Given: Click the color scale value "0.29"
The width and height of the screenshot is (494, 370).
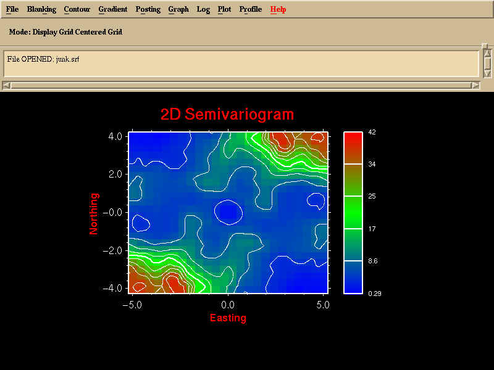Looking at the screenshot, I should click(375, 294).
